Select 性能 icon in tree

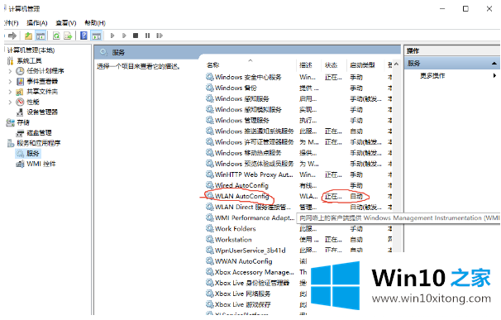(20, 102)
